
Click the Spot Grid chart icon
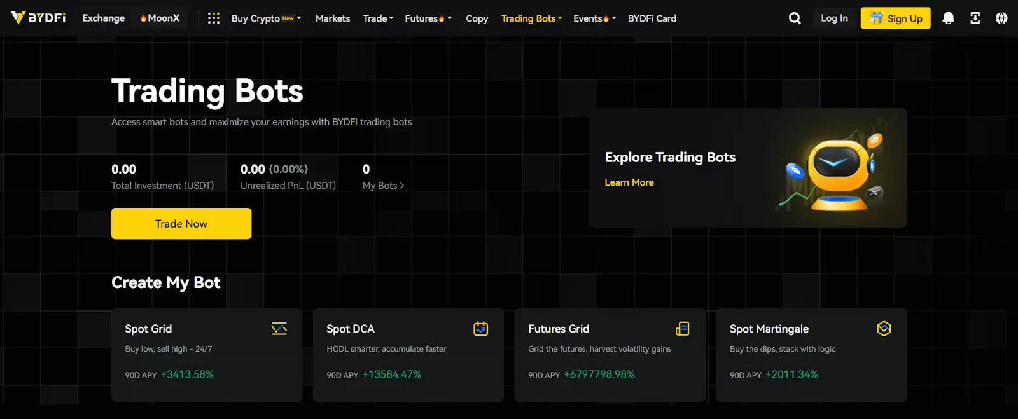(279, 329)
